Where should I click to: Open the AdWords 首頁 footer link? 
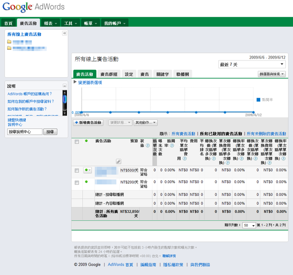120,265
